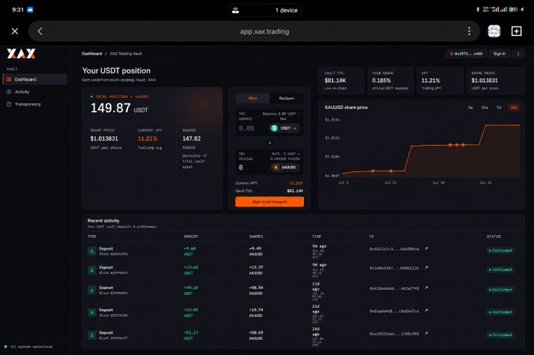Click the XAX logo
534x355 pixels.
21,53
